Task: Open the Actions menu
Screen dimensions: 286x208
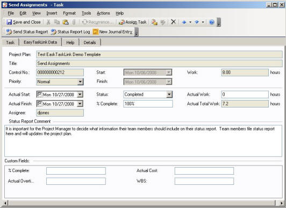Action: pyautogui.click(x=103, y=13)
